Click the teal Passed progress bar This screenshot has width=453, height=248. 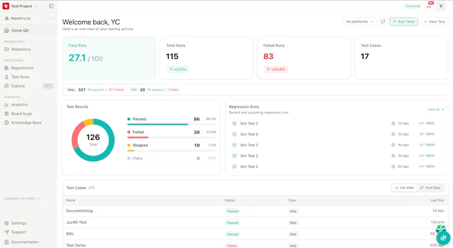(158, 125)
